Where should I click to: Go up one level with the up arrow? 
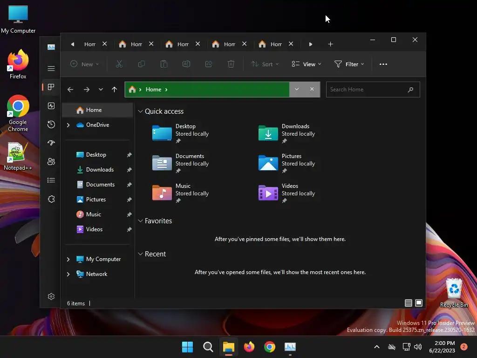tap(115, 89)
